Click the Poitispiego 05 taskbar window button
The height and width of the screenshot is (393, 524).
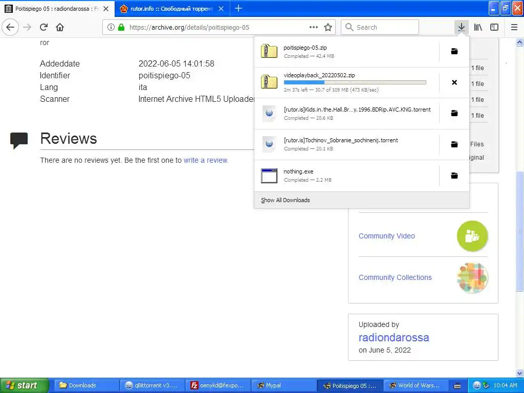(349, 385)
